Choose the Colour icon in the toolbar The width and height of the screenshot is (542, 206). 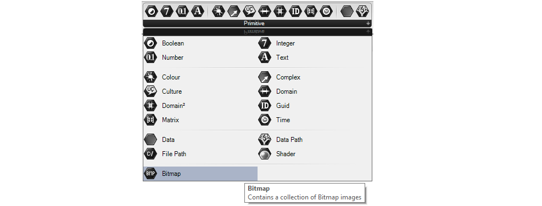[x=219, y=12]
